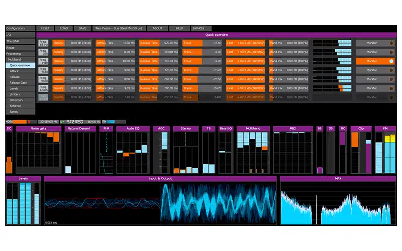Image resolution: width=402 pixels, height=251 pixels.
Task: Adjust Attack Time slider showing 10.00 ms
Action: coord(116,61)
